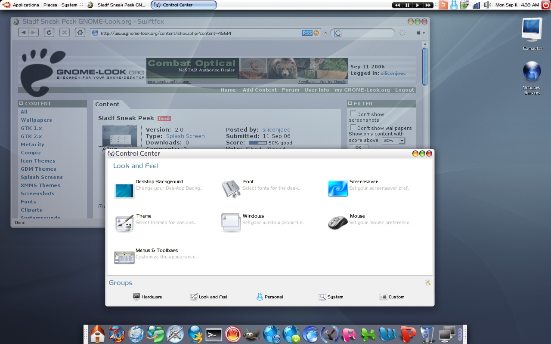Open the red P presentation dock icon
The image size is (551, 344).
click(x=408, y=335)
